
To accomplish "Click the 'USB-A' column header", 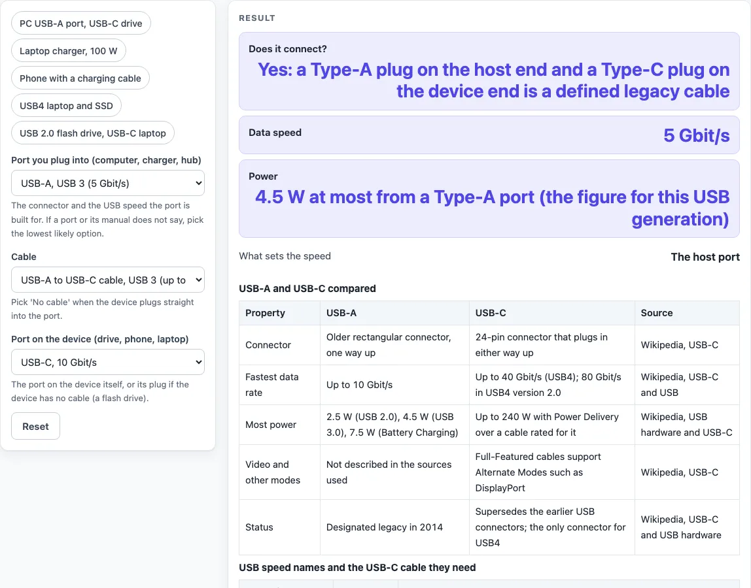I will [394, 313].
